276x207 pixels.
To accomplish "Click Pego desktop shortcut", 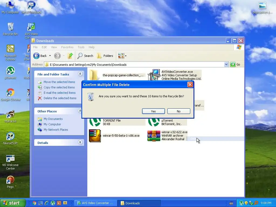I will tap(11, 182).
